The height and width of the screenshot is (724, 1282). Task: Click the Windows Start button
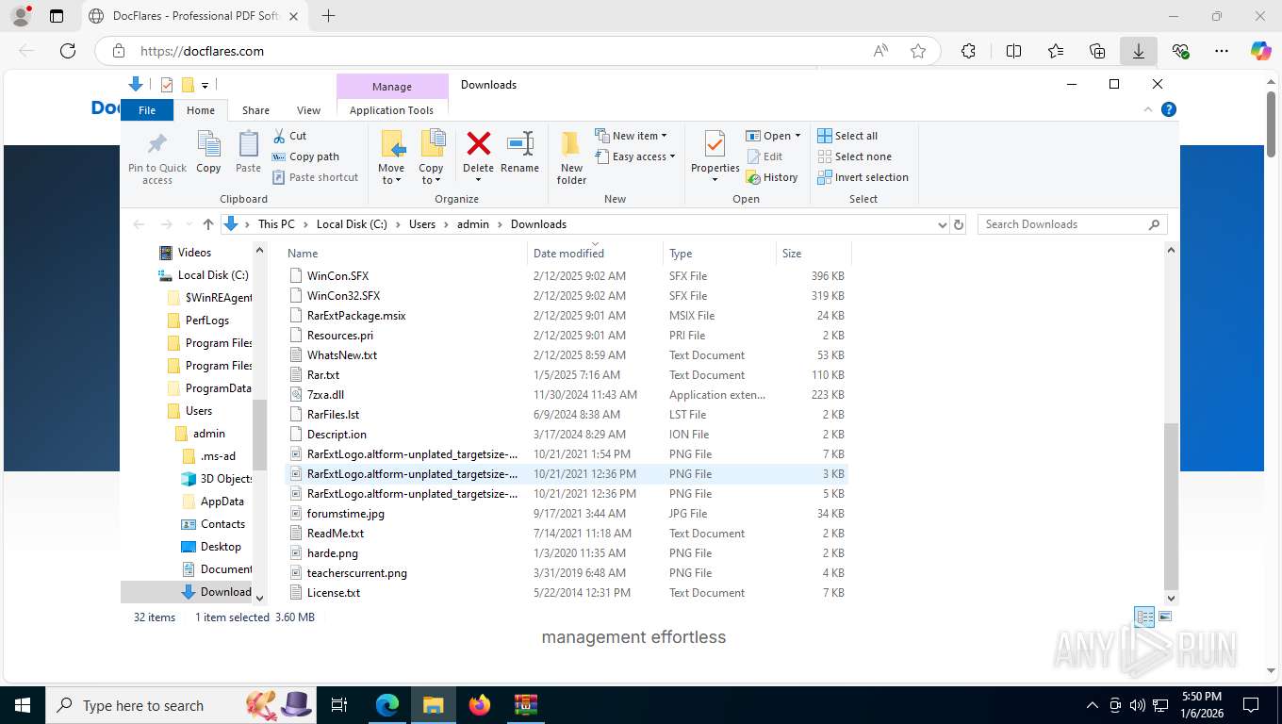(22, 705)
